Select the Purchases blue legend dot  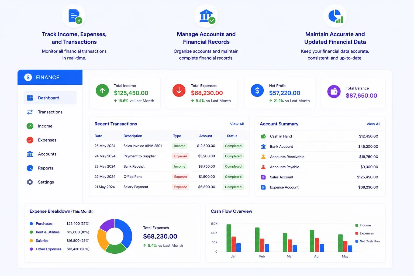click(31, 224)
